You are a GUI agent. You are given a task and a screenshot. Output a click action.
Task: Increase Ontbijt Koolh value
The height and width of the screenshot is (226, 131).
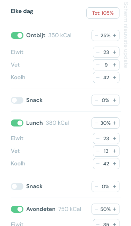pos(115,77)
